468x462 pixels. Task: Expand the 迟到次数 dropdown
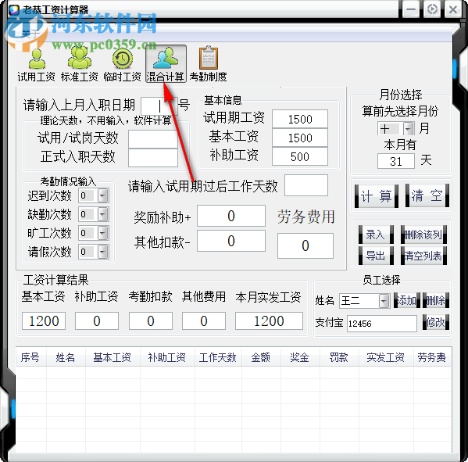pyautogui.click(x=102, y=195)
